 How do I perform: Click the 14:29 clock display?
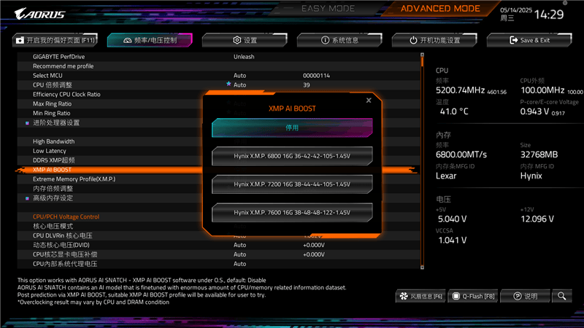point(549,15)
